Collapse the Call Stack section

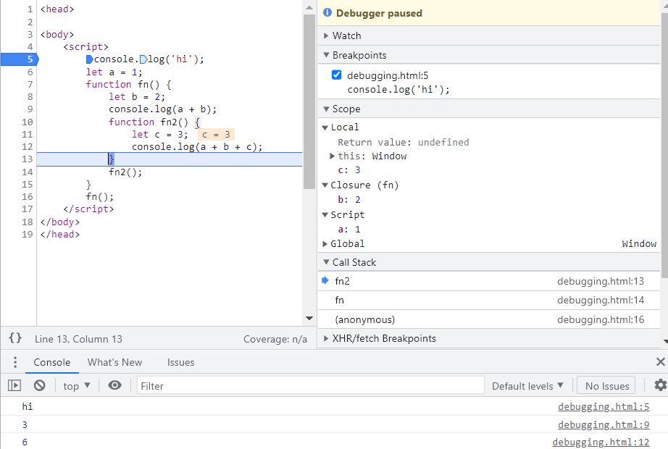(x=326, y=262)
